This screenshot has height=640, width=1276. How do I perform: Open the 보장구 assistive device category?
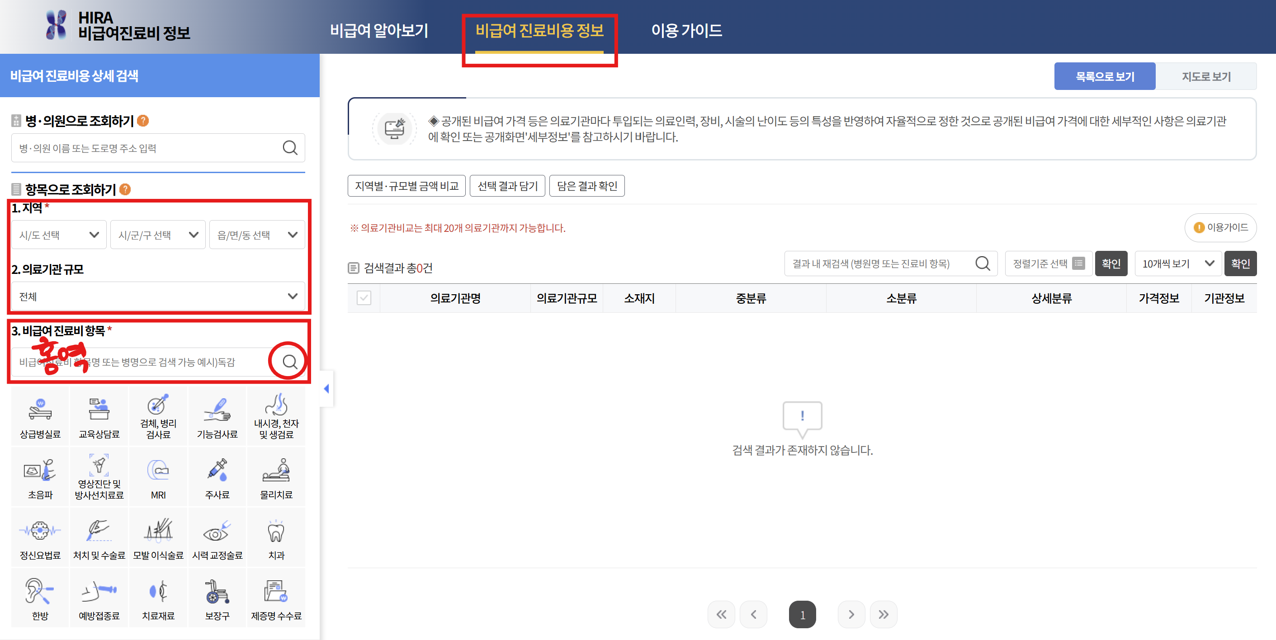(217, 597)
